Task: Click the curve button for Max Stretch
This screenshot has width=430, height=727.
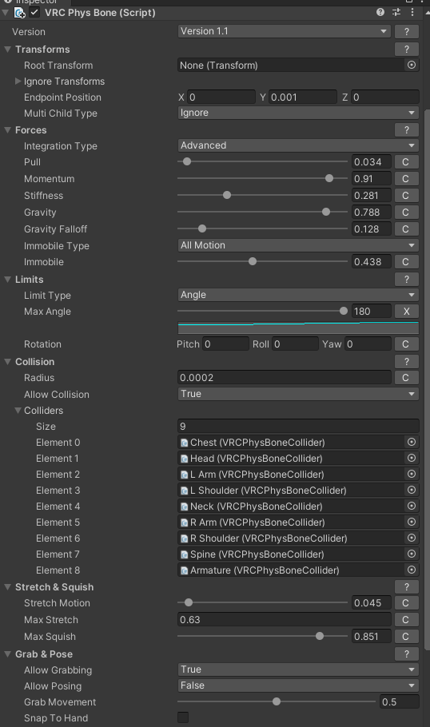Action: pyautogui.click(x=407, y=619)
